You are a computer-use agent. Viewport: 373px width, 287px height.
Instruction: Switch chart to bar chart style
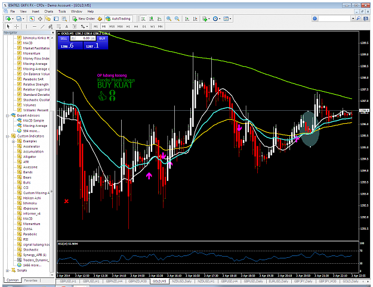pyautogui.click(x=143, y=18)
